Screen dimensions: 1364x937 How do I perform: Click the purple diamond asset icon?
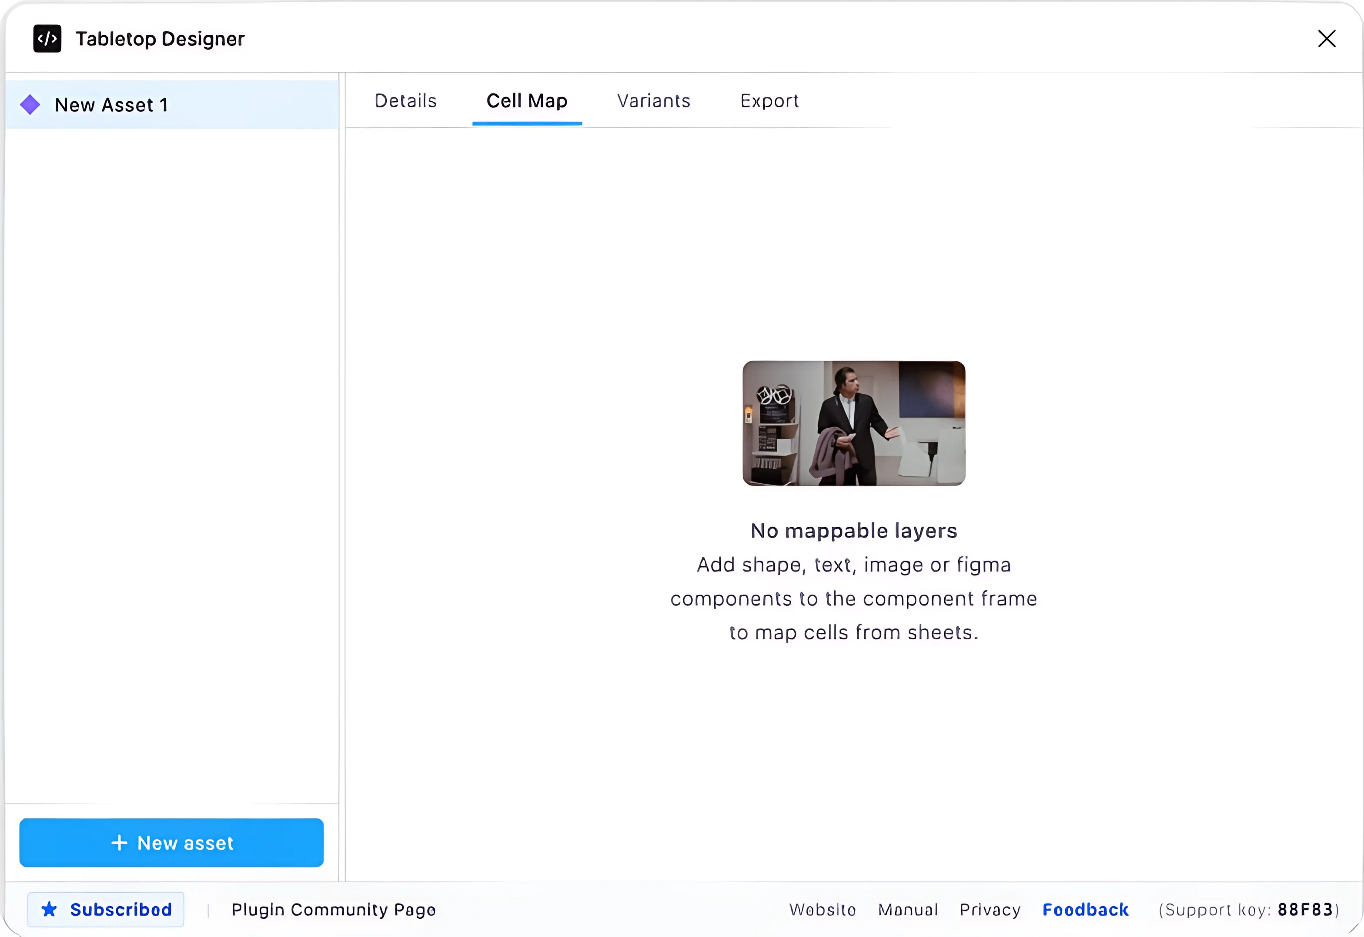tap(30, 105)
